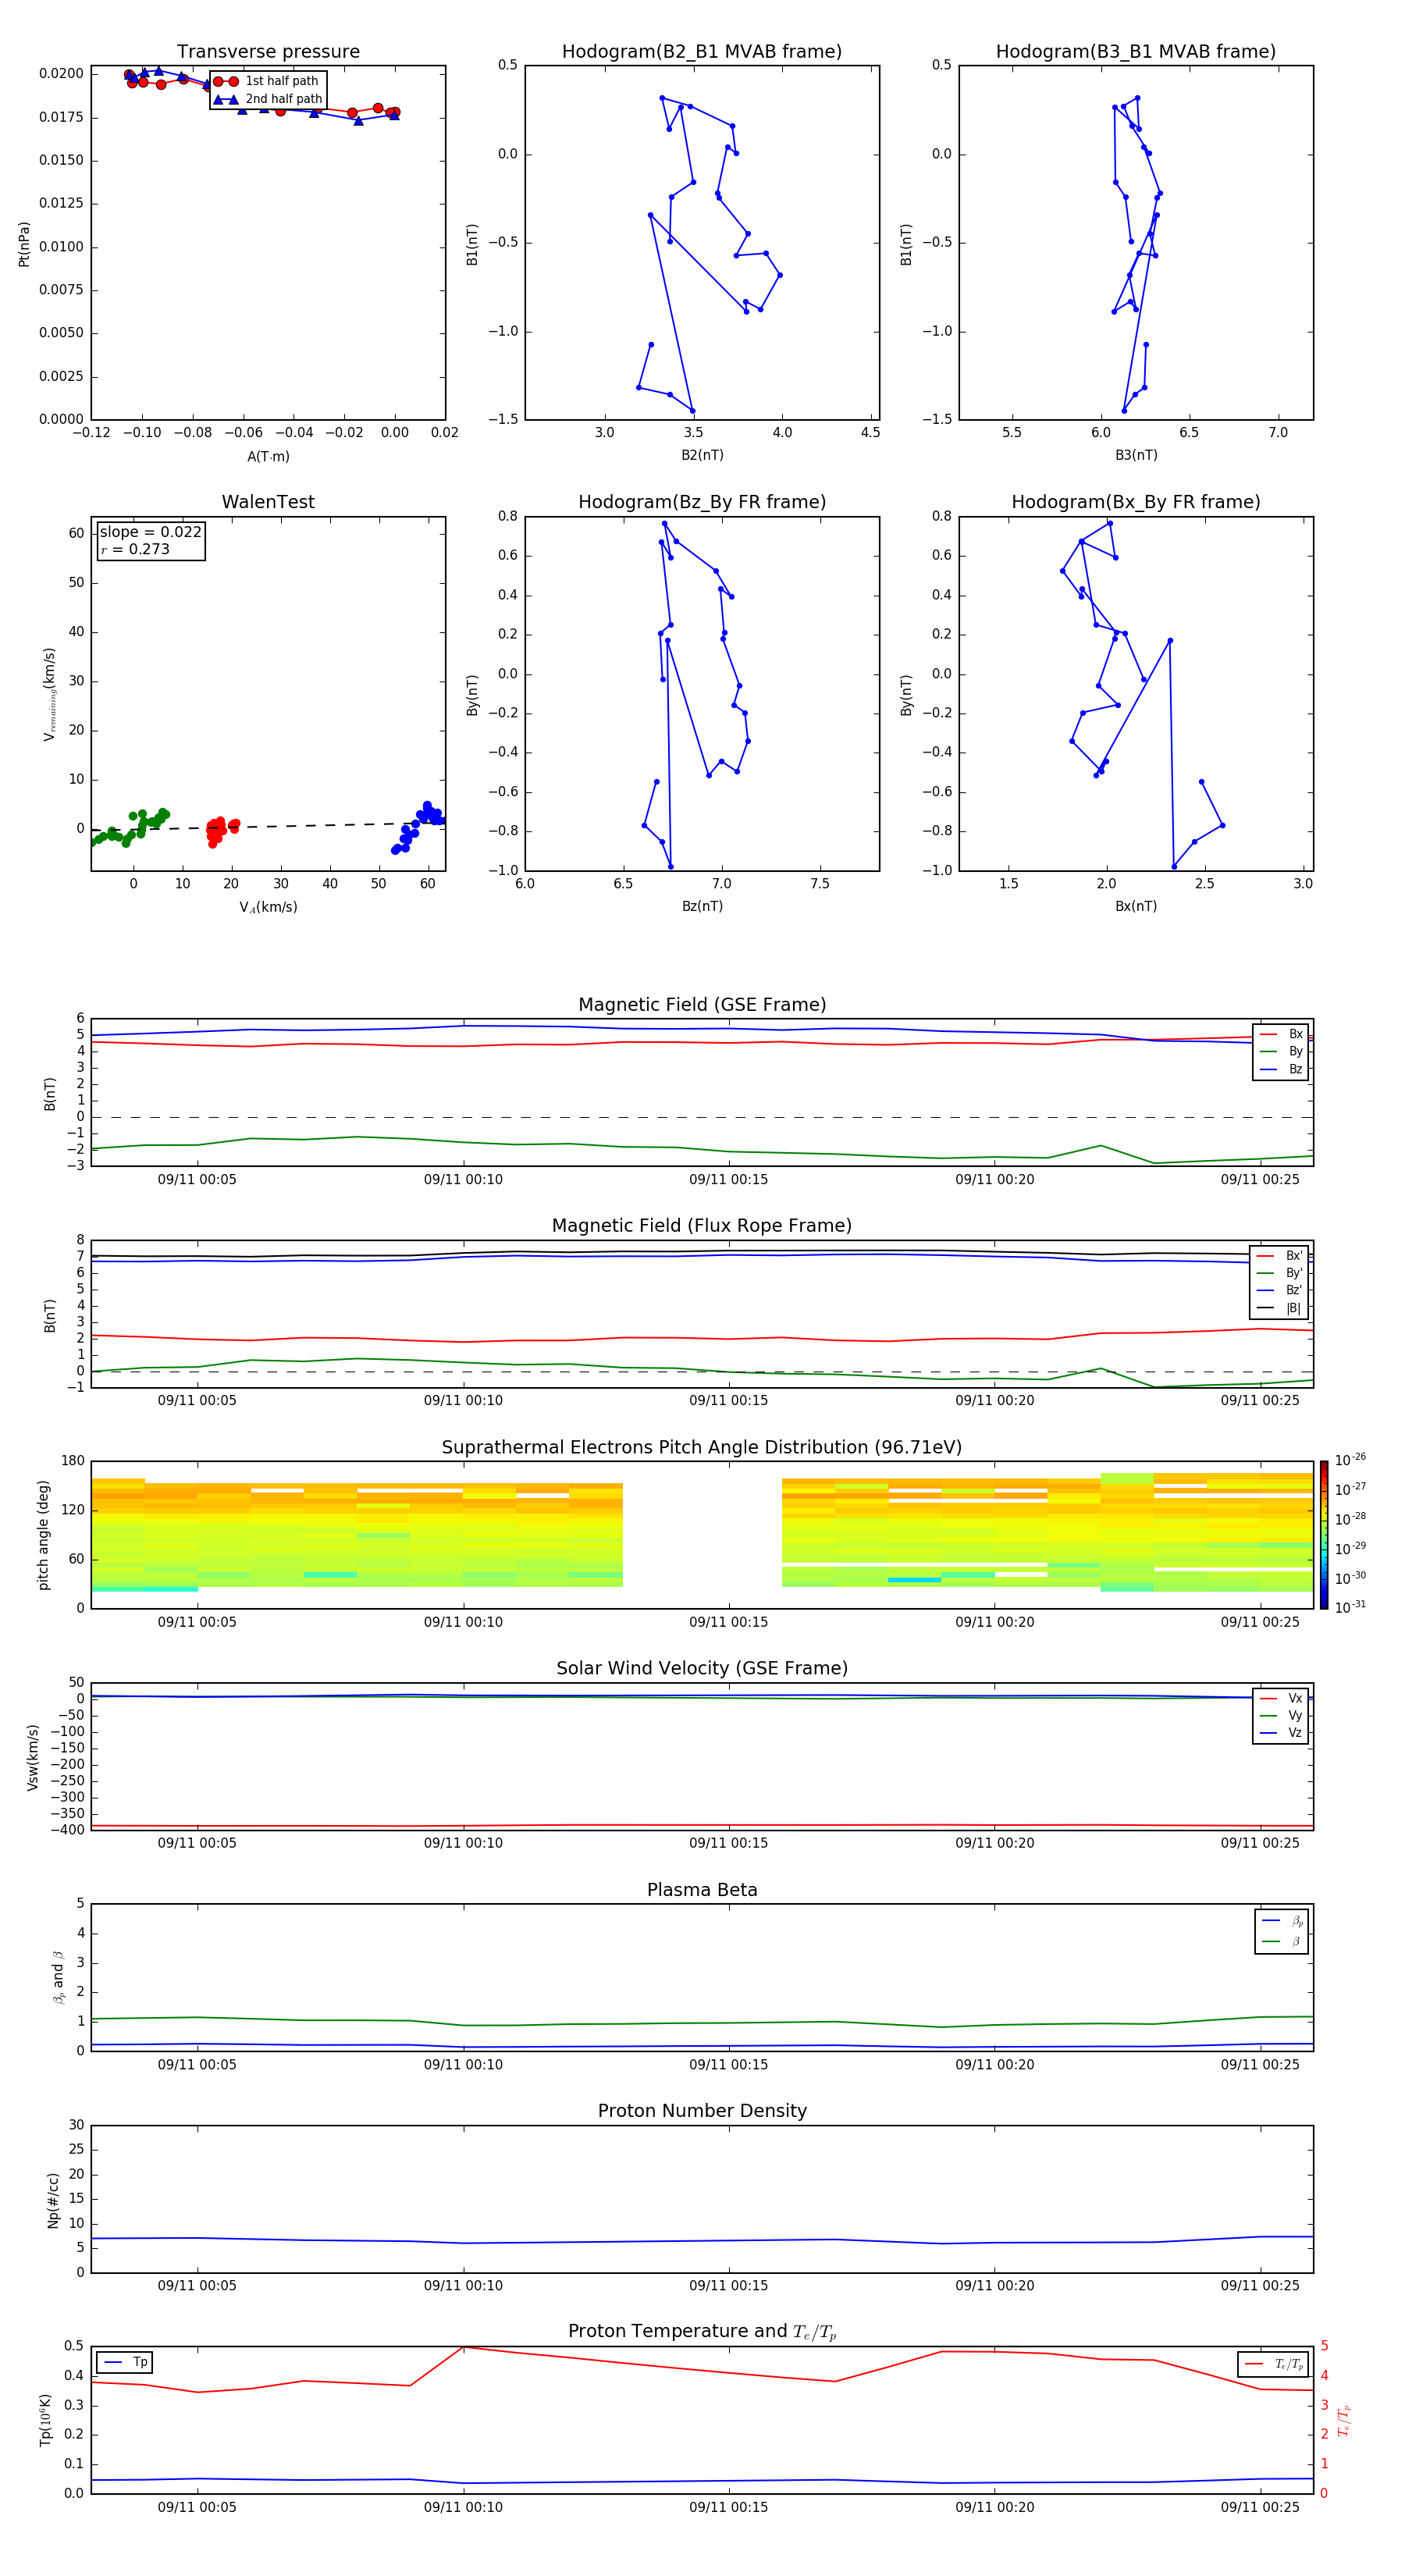Image resolution: width=1405 pixels, height=2576 pixels.
Task: Click the '10^-26' colorbar tick label
Action: point(1350,1461)
